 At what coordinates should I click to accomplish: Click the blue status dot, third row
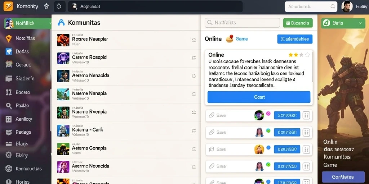(x=268, y=148)
